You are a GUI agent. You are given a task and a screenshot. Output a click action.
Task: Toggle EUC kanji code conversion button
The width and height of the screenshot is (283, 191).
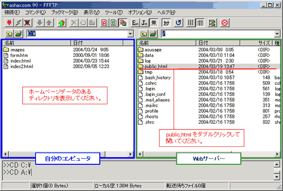pyautogui.click(x=135, y=23)
